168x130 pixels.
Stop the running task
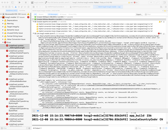(26, 2)
